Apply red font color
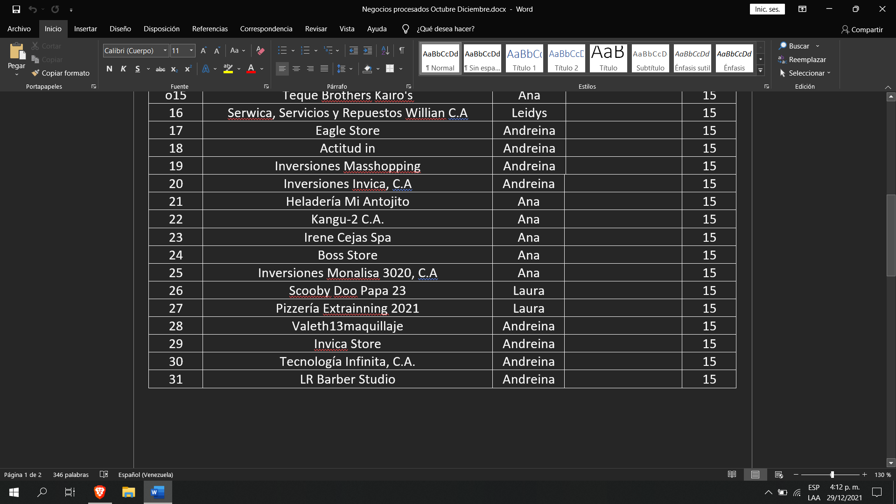 251,69
